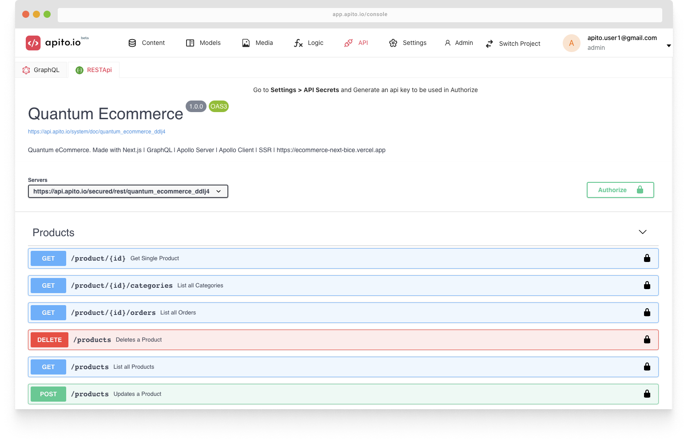Screen dimensions: 688x443
Task: Click lock on GET /products row
Action: point(647,367)
